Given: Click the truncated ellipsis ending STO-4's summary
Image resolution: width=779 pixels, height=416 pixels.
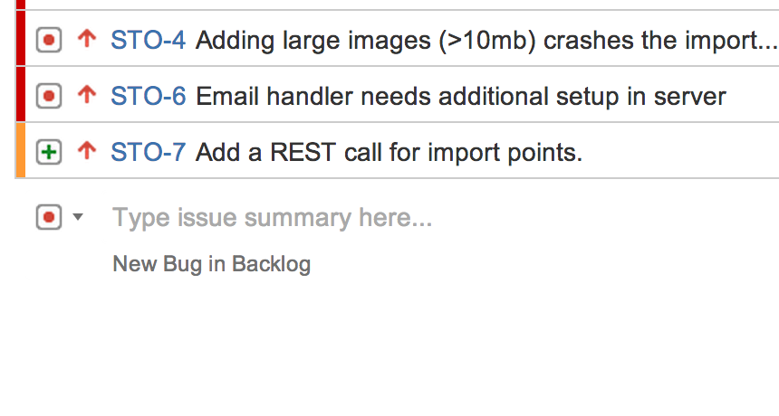Looking at the screenshot, I should [766, 43].
